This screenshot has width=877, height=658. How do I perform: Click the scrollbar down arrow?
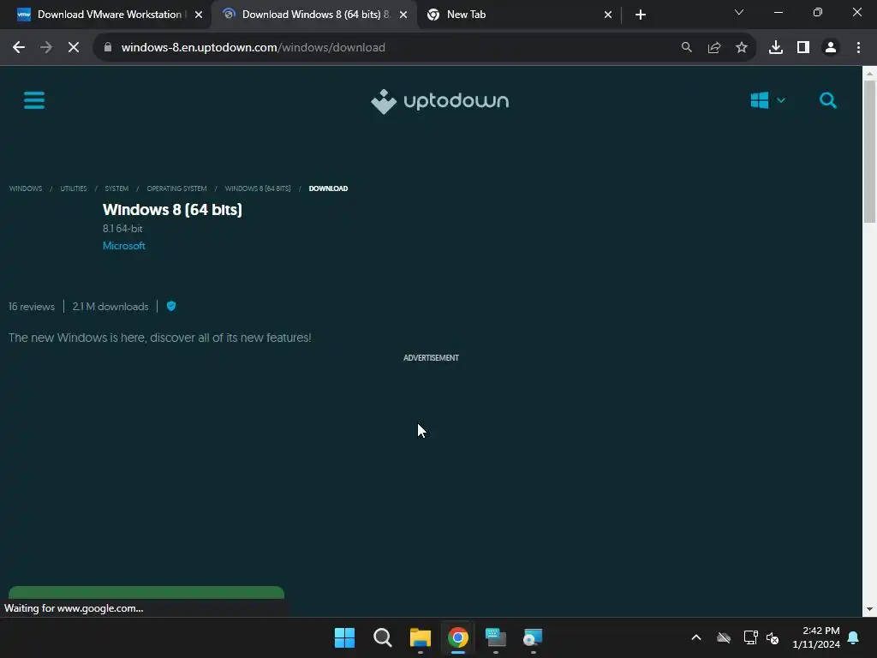coord(869,609)
